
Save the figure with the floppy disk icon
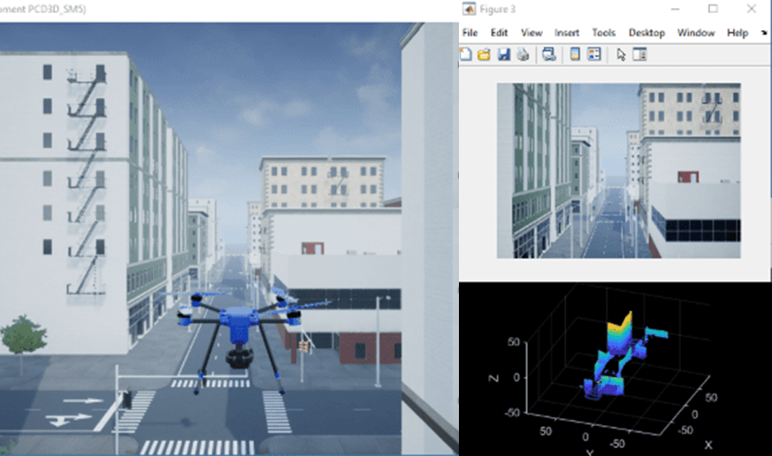(503, 55)
